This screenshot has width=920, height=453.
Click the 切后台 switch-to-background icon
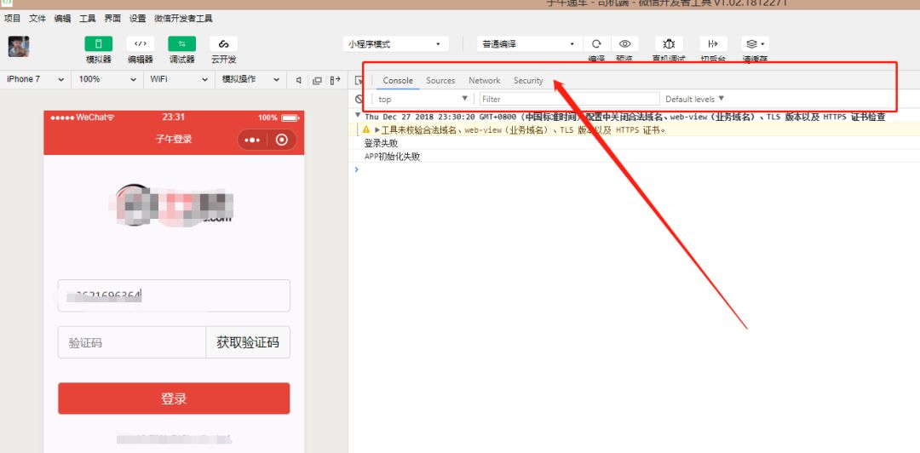coord(714,44)
